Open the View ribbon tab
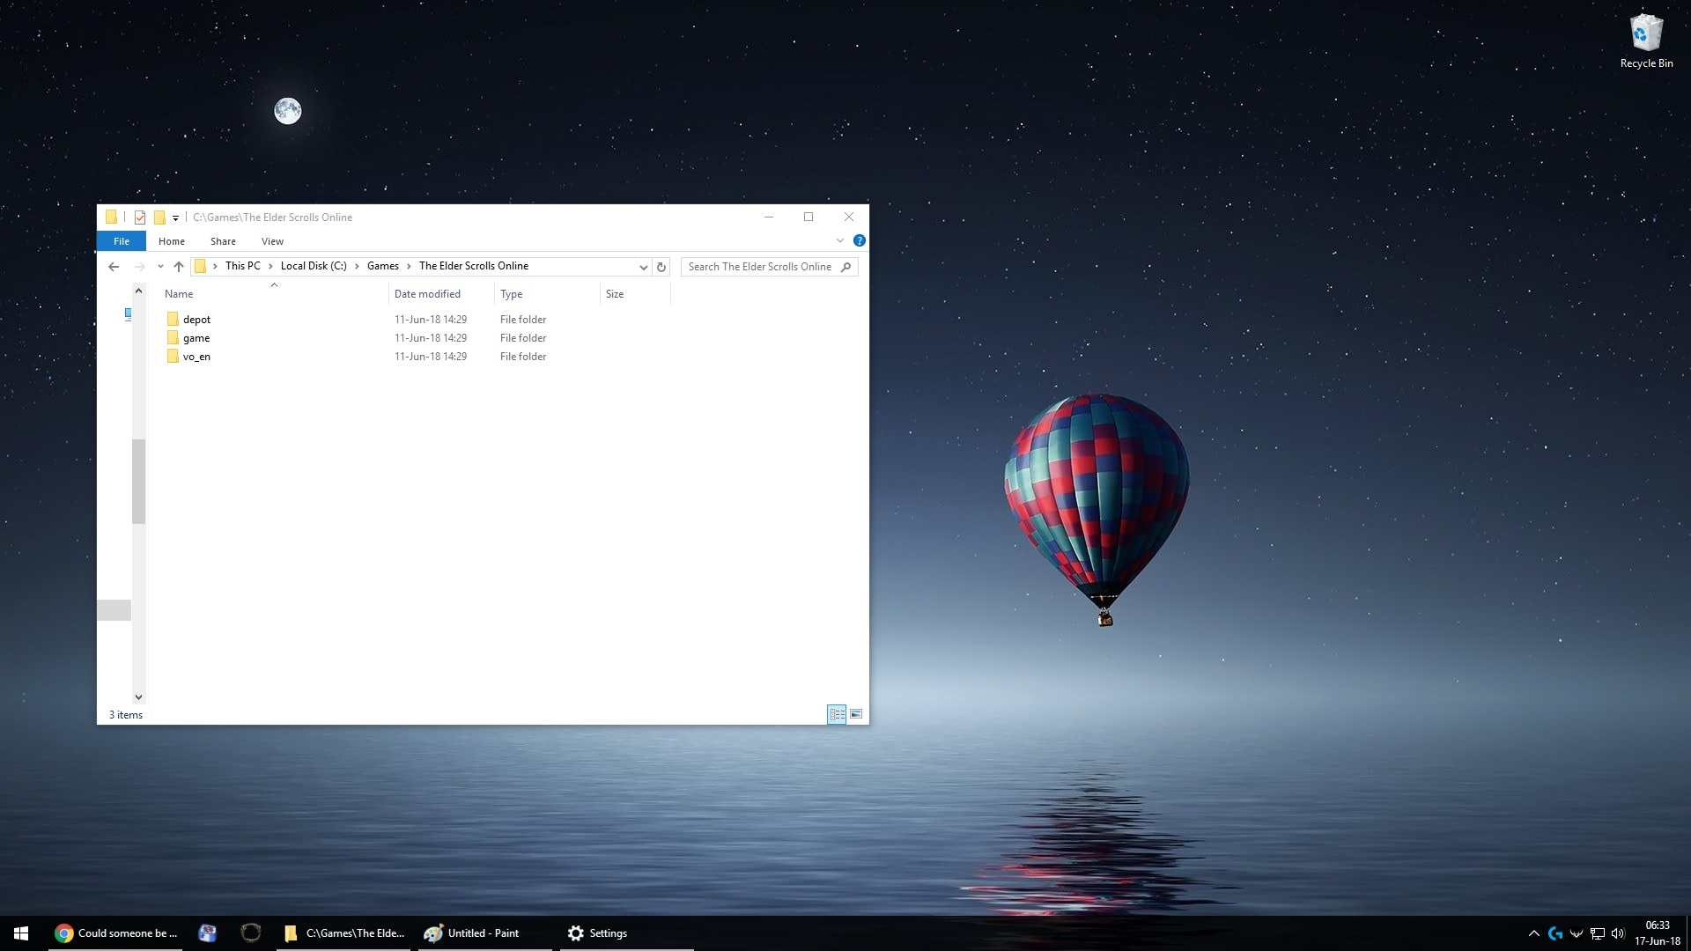1691x951 pixels. 272,241
